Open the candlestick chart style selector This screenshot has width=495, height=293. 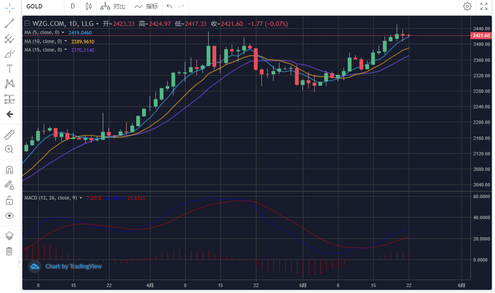point(88,6)
